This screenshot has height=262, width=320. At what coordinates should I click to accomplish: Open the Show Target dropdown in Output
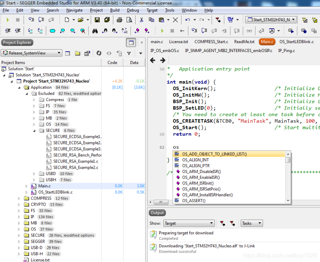coord(189,223)
